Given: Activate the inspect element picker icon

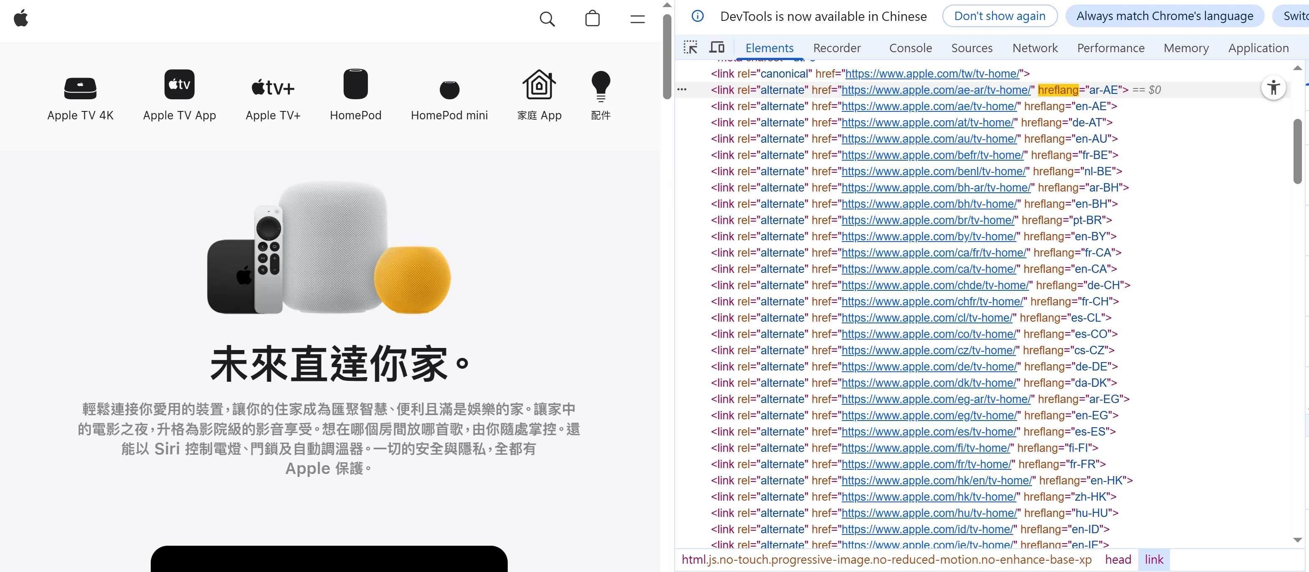Looking at the screenshot, I should (x=690, y=48).
